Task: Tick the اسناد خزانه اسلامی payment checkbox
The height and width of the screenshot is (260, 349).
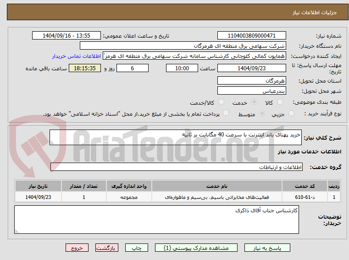Action: tap(226, 113)
